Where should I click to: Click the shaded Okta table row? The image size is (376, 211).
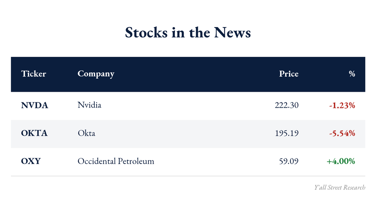click(x=188, y=134)
